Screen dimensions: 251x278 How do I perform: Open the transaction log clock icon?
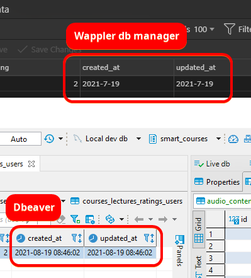(x=49, y=139)
